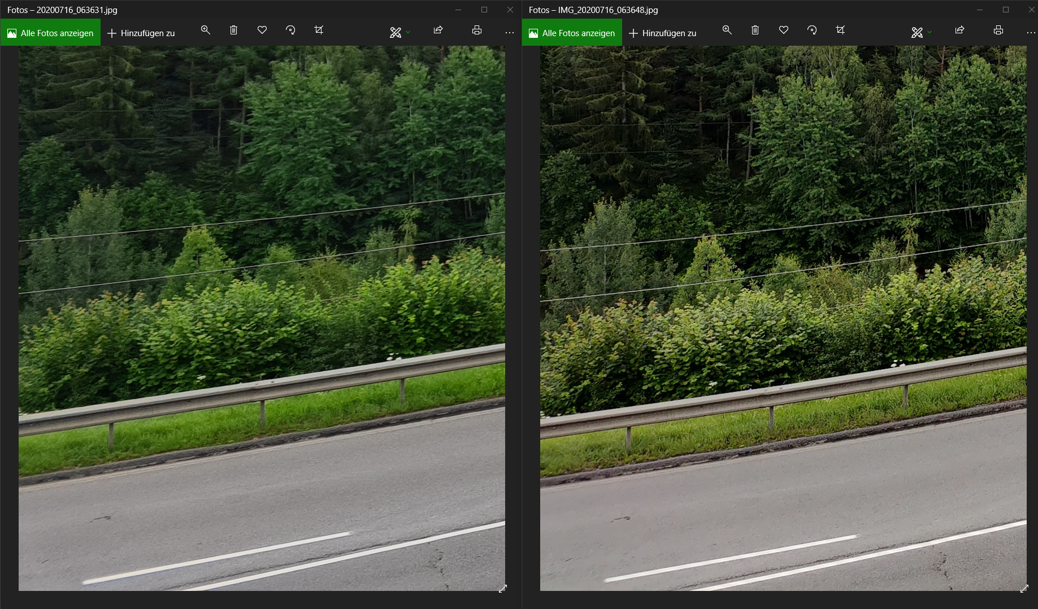1038x609 pixels.
Task: Delete photo via trash icon in right window
Action: tap(755, 30)
